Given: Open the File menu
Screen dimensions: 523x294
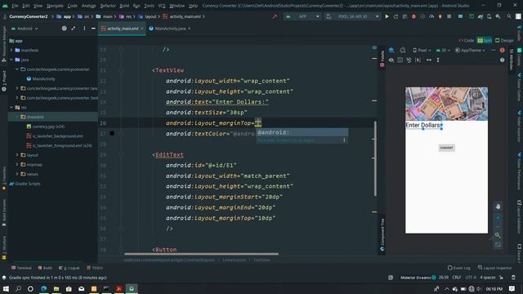Looking at the screenshot, I should pyautogui.click(x=16, y=6).
